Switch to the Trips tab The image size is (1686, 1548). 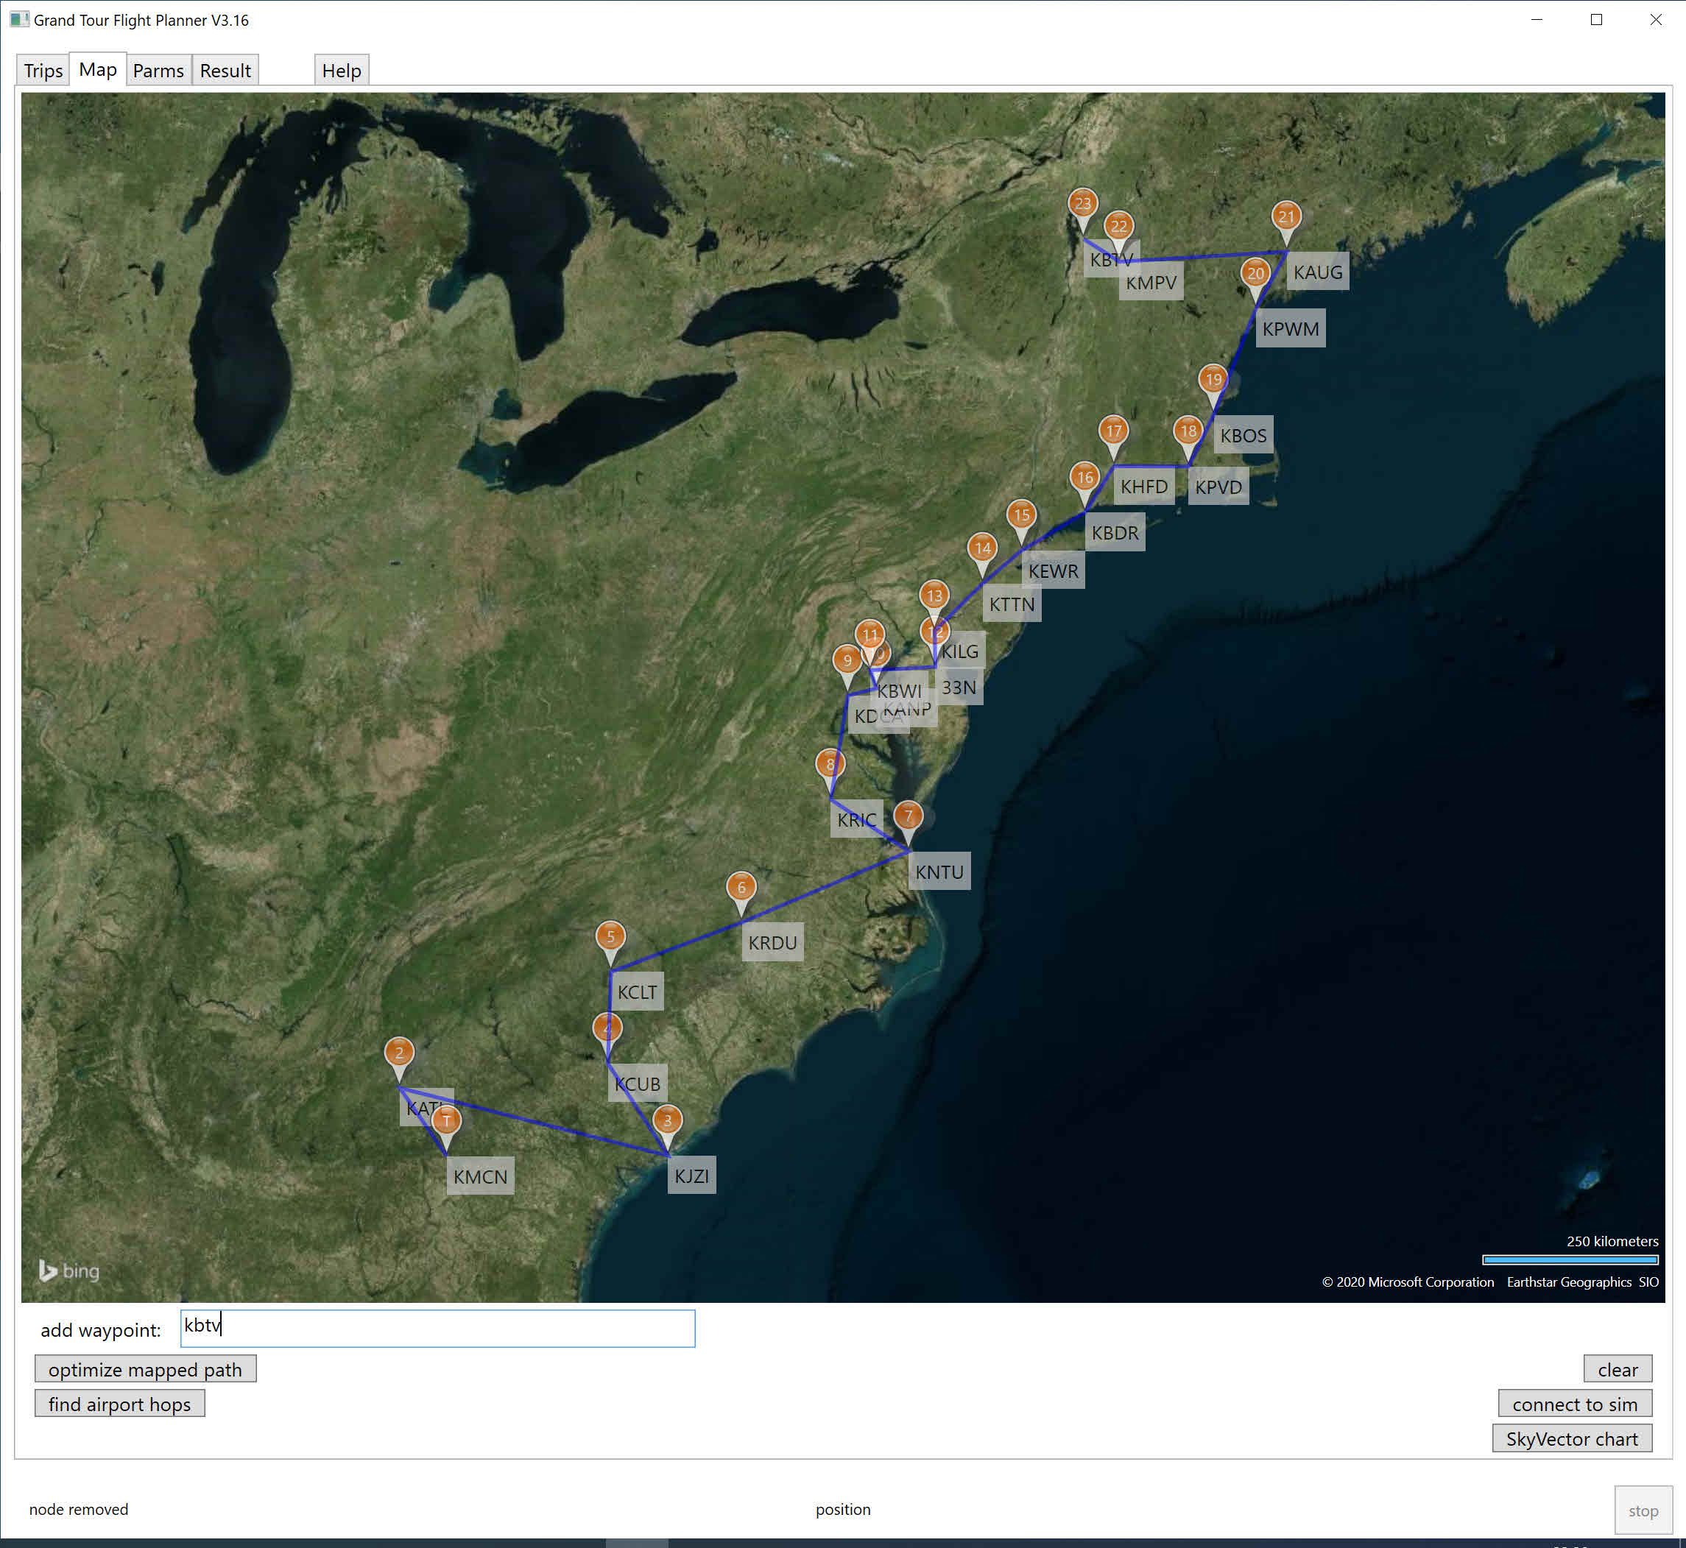point(43,71)
